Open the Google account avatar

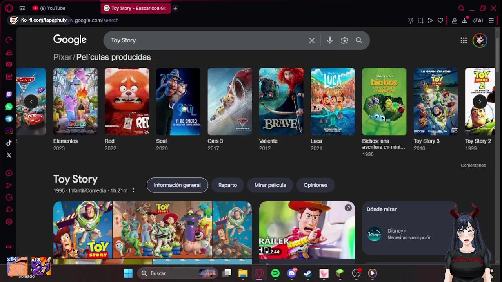pos(480,40)
